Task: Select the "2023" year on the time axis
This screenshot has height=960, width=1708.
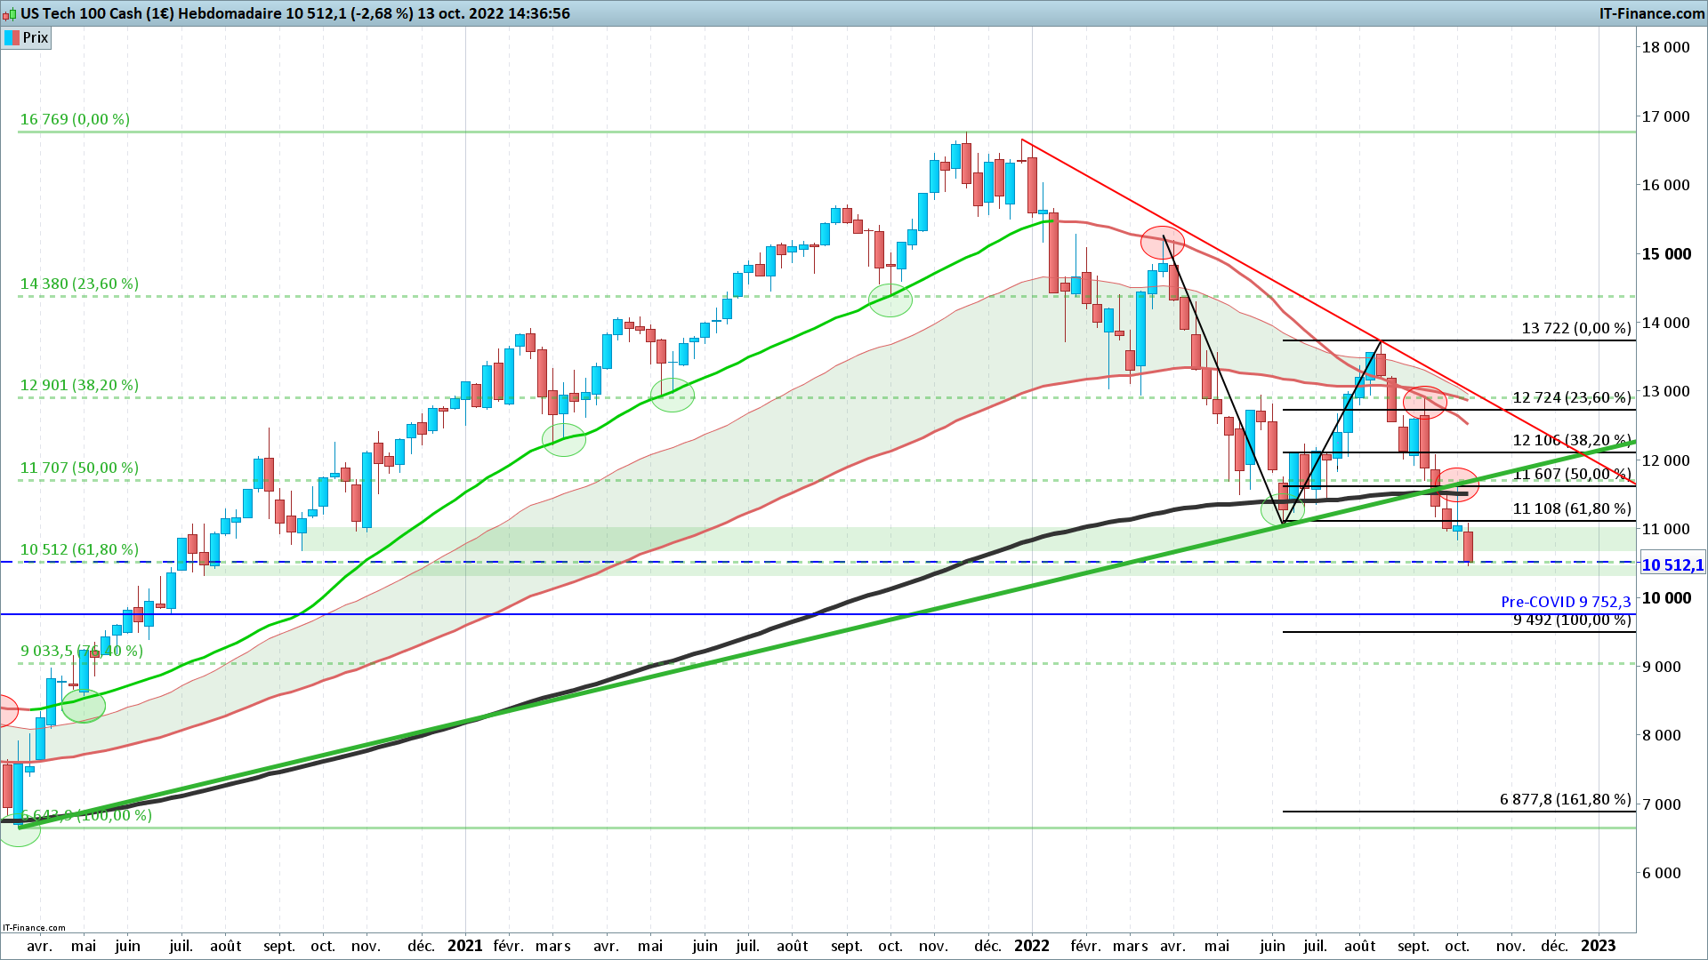Action: coord(1599,946)
